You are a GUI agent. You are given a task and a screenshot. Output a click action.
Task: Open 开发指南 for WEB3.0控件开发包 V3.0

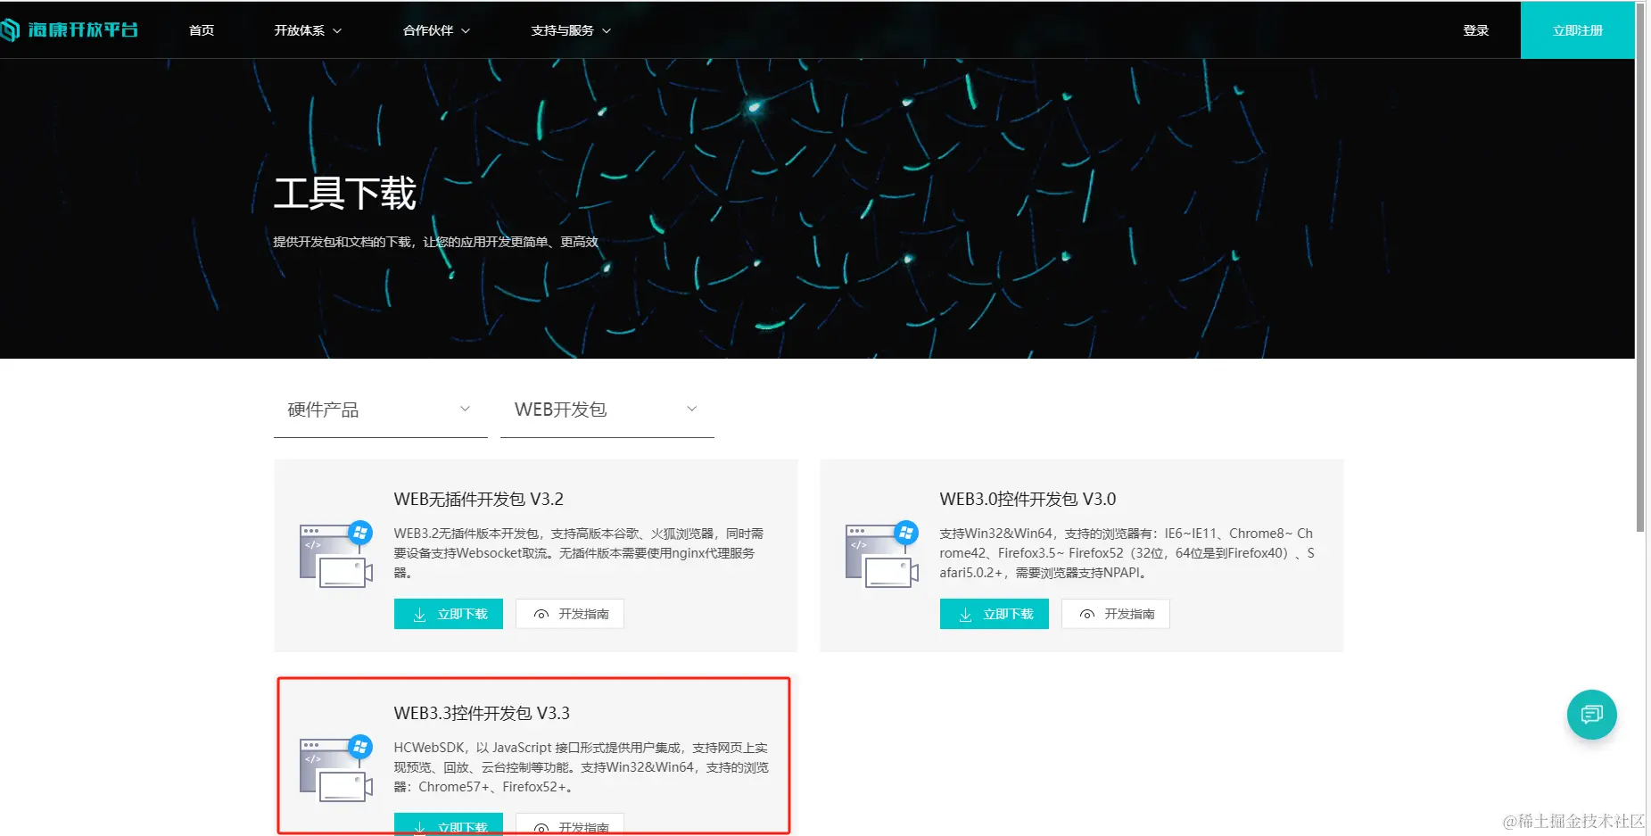(1116, 614)
